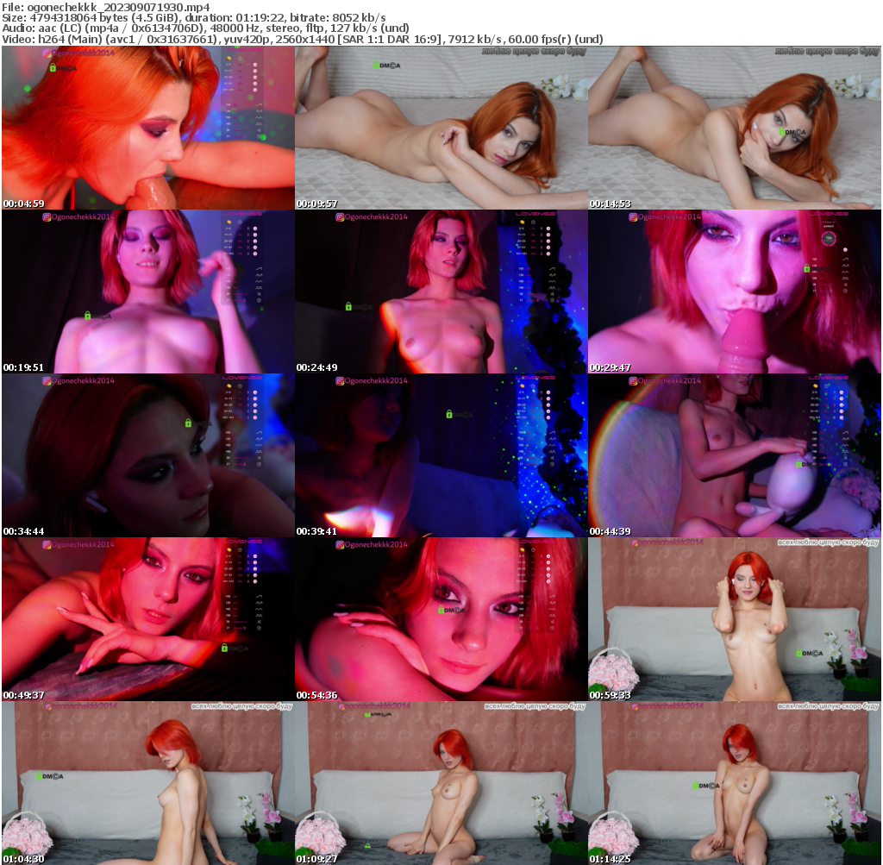883x865 pixels.
Task: Click the clock icon atop the Lovense tip menu
Action: [239, 223]
